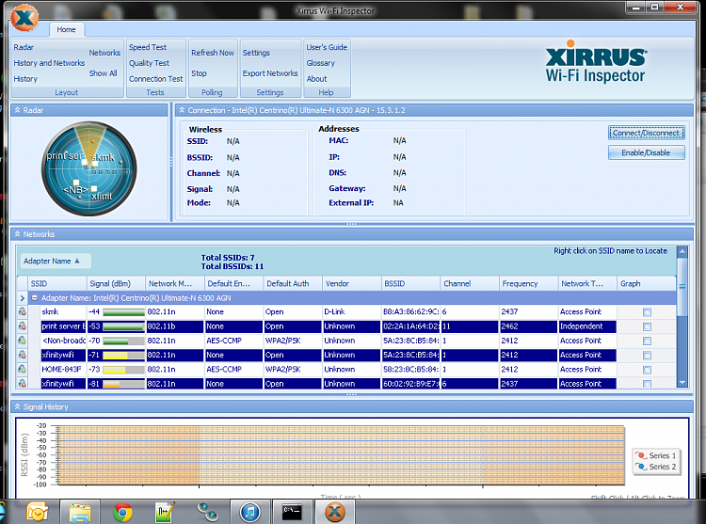
Task: Switch to Xirrus Inspector taskbar icon
Action: [x=334, y=512]
